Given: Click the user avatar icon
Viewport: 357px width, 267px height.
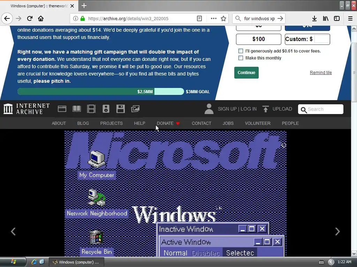Looking at the screenshot, I should tap(209, 109).
